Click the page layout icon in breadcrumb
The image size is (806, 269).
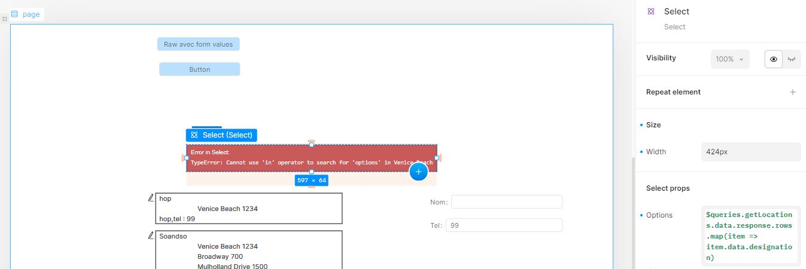[14, 14]
